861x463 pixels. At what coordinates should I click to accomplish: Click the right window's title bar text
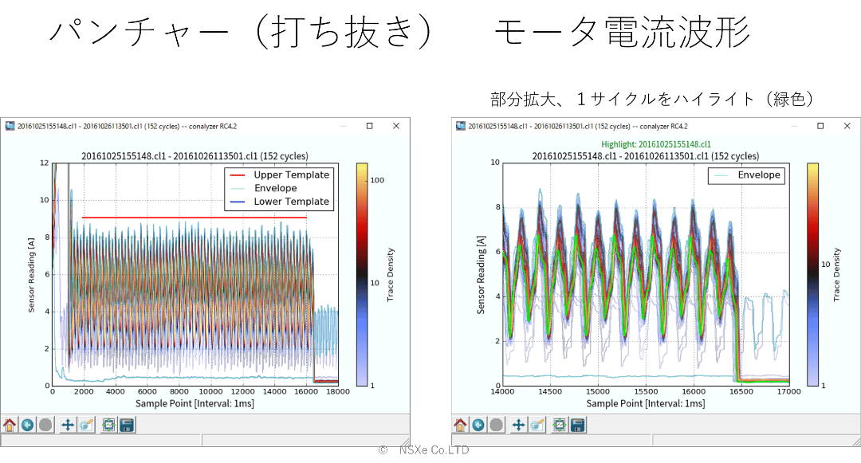pyautogui.click(x=578, y=126)
